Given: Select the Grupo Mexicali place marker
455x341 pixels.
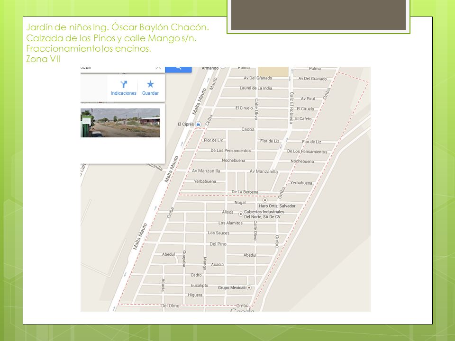Looking at the screenshot, I should [249, 287].
